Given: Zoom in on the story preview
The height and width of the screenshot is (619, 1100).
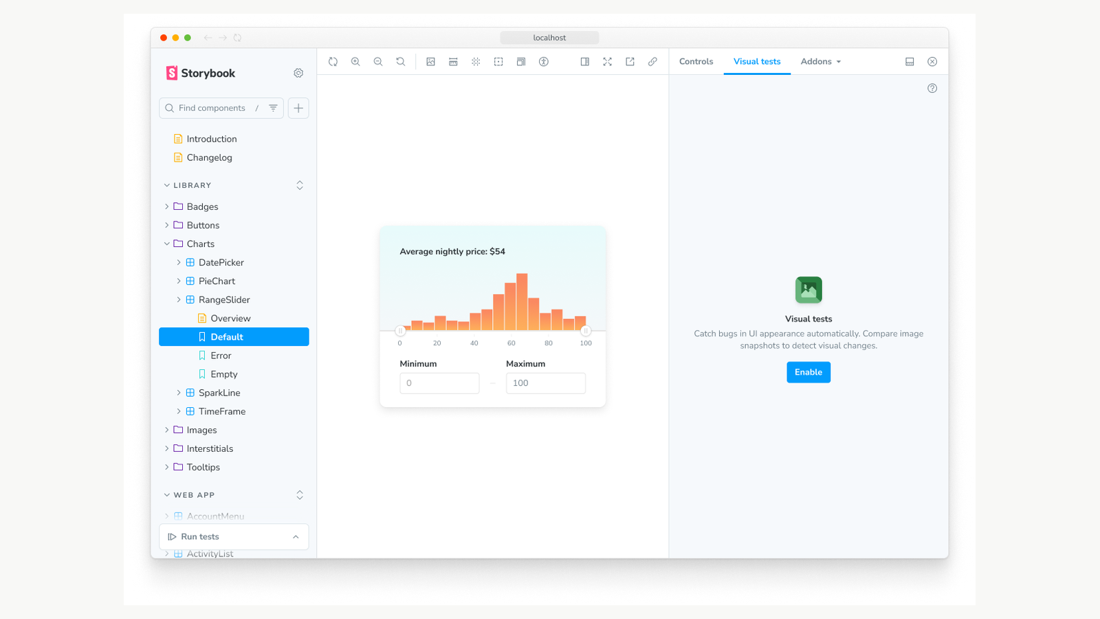Looking at the screenshot, I should (x=355, y=62).
